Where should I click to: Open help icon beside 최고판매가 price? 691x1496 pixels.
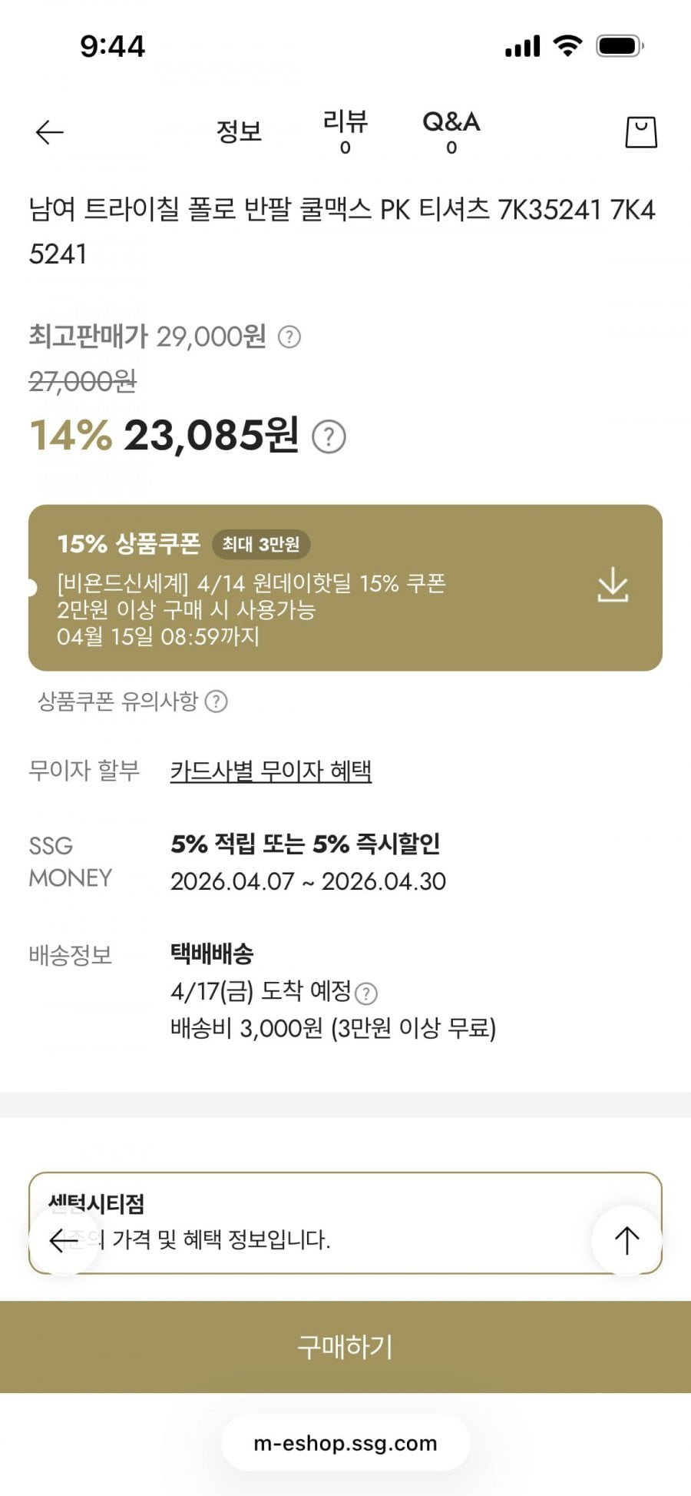[289, 337]
